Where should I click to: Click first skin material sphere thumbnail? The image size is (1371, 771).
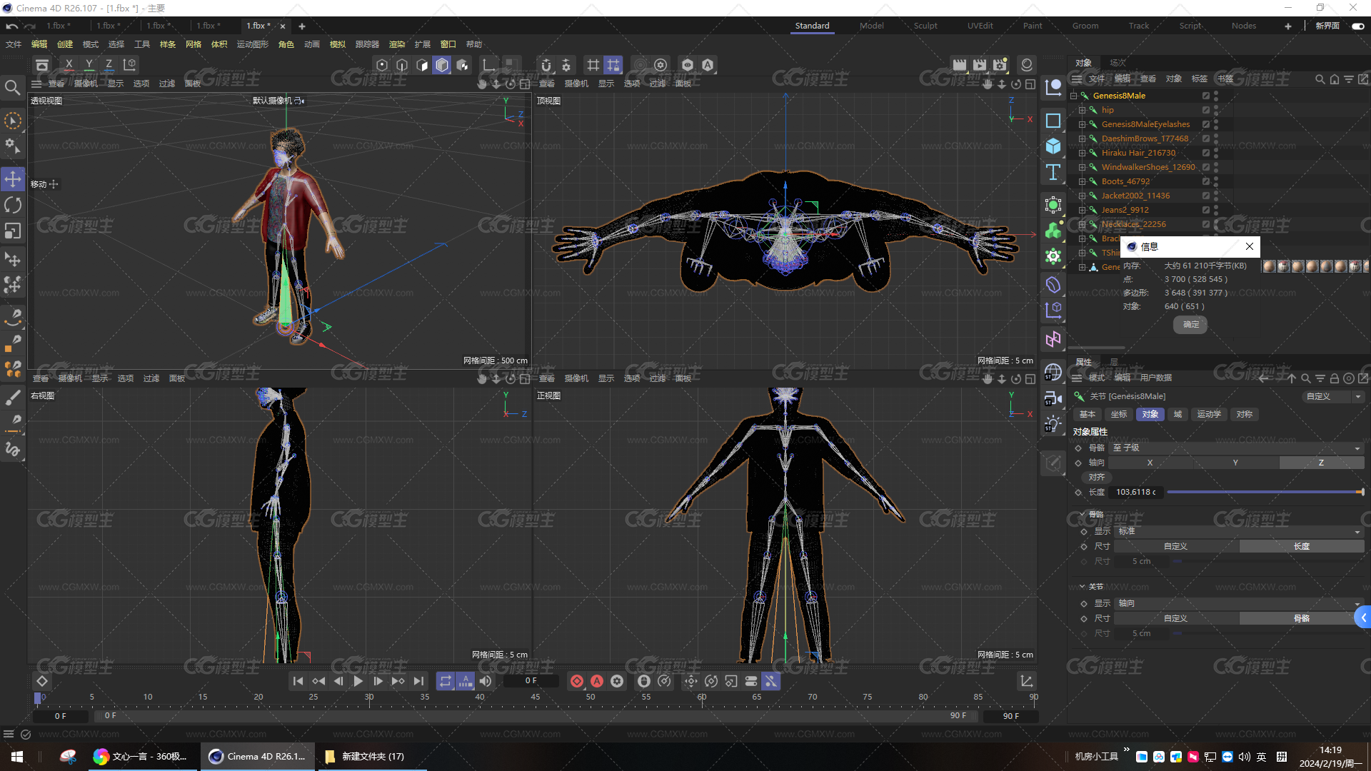tap(1269, 266)
